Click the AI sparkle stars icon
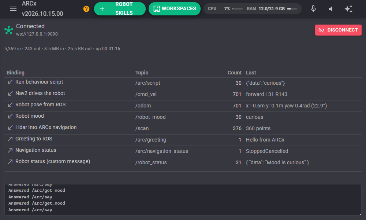 pyautogui.click(x=348, y=9)
